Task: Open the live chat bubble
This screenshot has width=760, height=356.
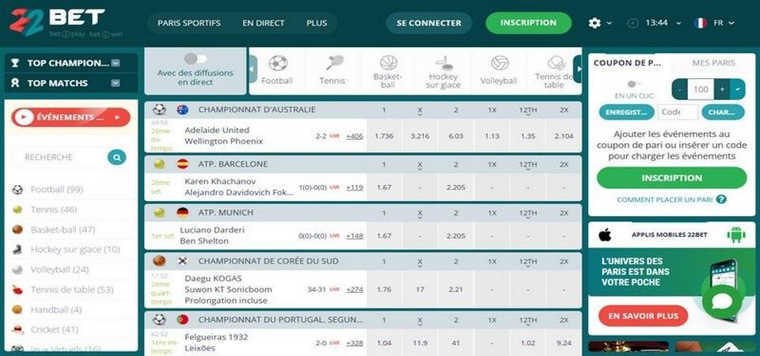Action: (722, 301)
